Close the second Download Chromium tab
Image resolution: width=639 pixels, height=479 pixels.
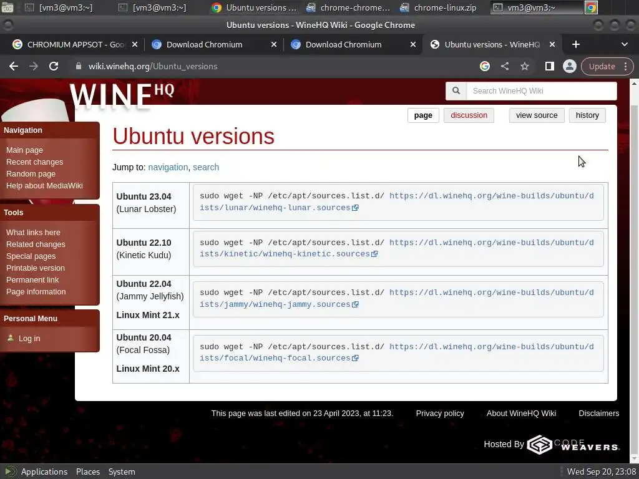pyautogui.click(x=413, y=44)
